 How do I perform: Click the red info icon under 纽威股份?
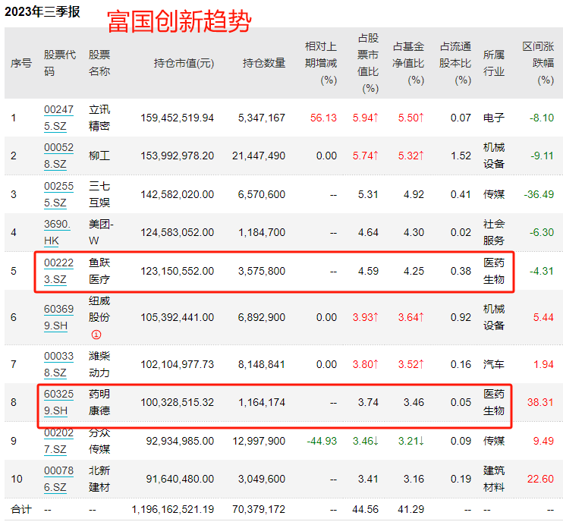click(x=96, y=335)
